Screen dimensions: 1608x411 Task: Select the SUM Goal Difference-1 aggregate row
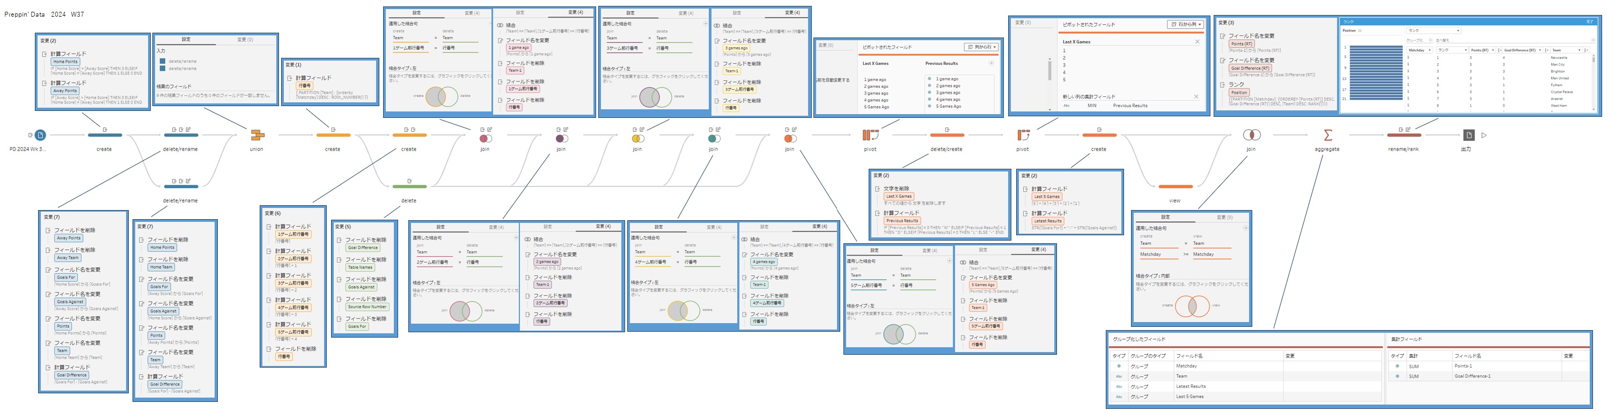[x=1489, y=376]
